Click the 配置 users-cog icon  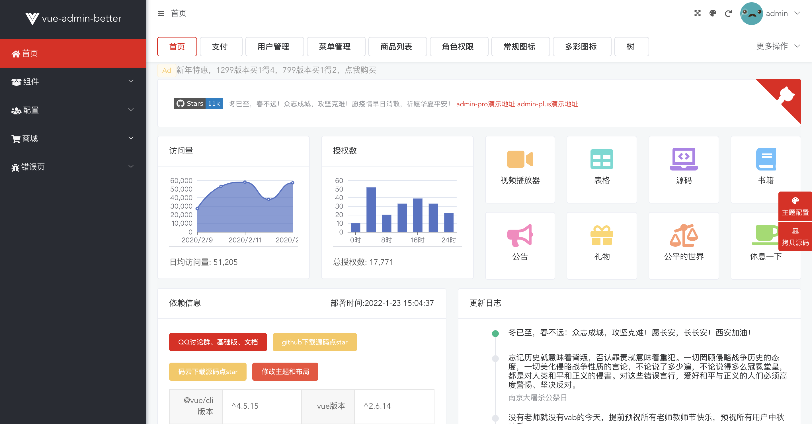tap(16, 110)
